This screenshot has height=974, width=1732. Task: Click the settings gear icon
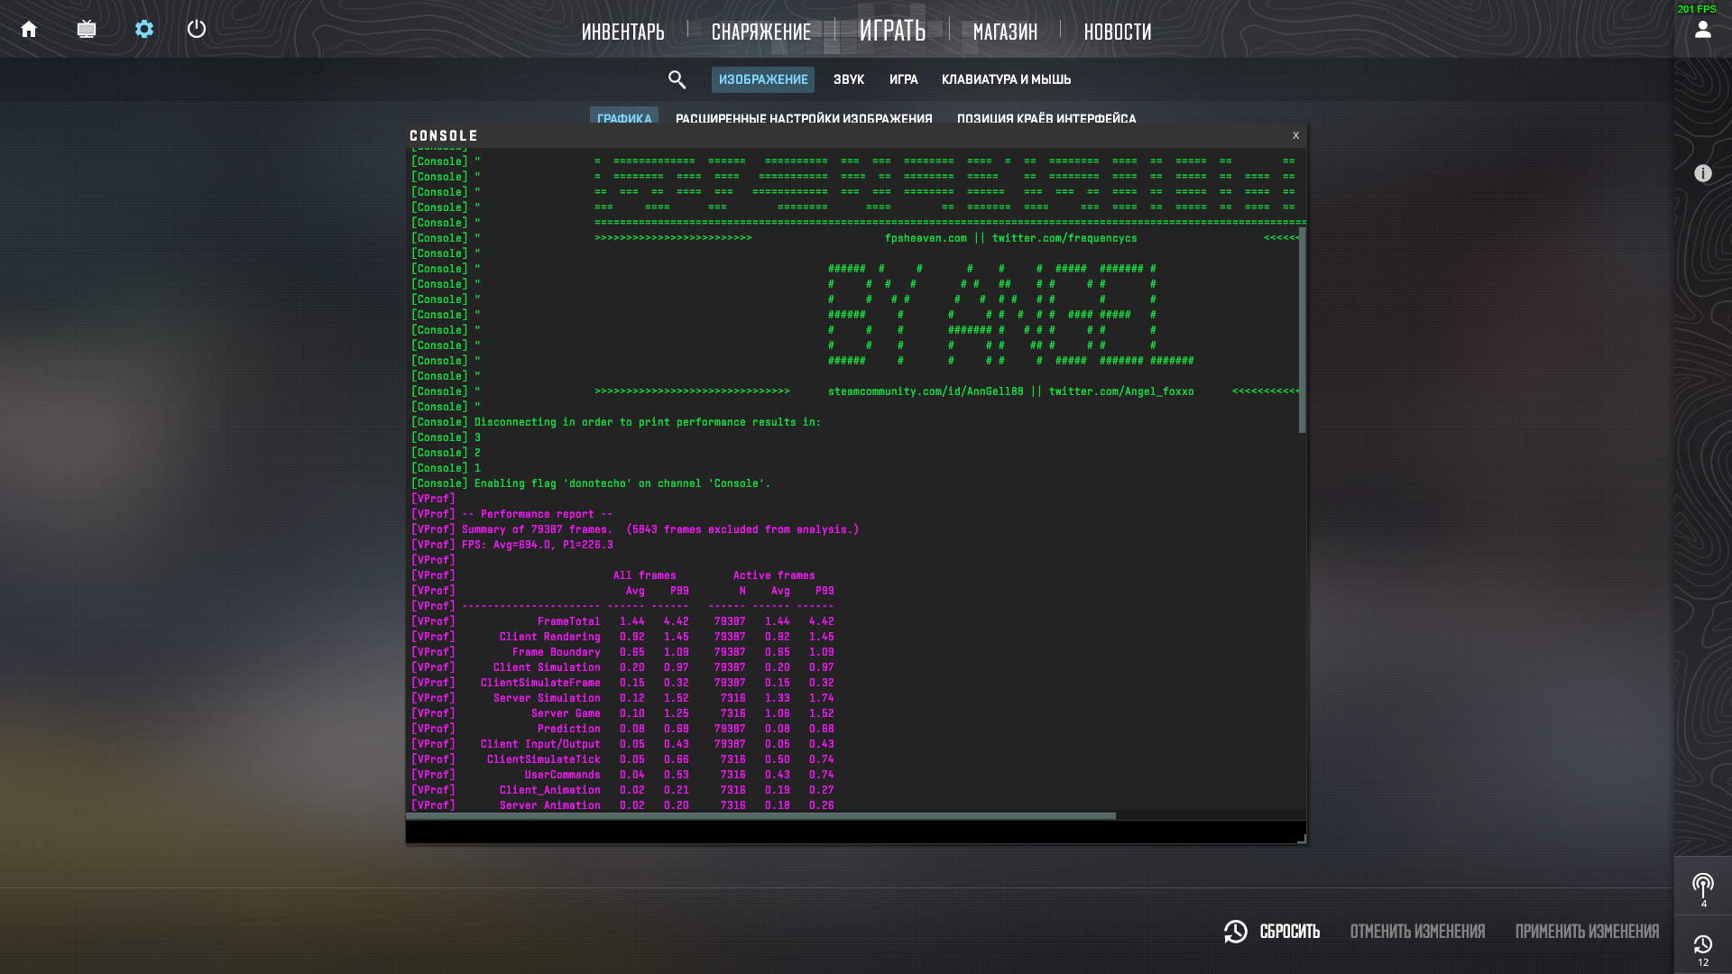(x=144, y=30)
